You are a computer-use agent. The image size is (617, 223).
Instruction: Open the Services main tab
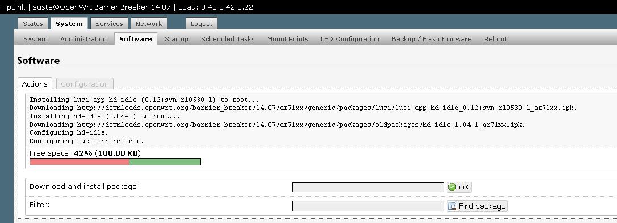tap(110, 24)
